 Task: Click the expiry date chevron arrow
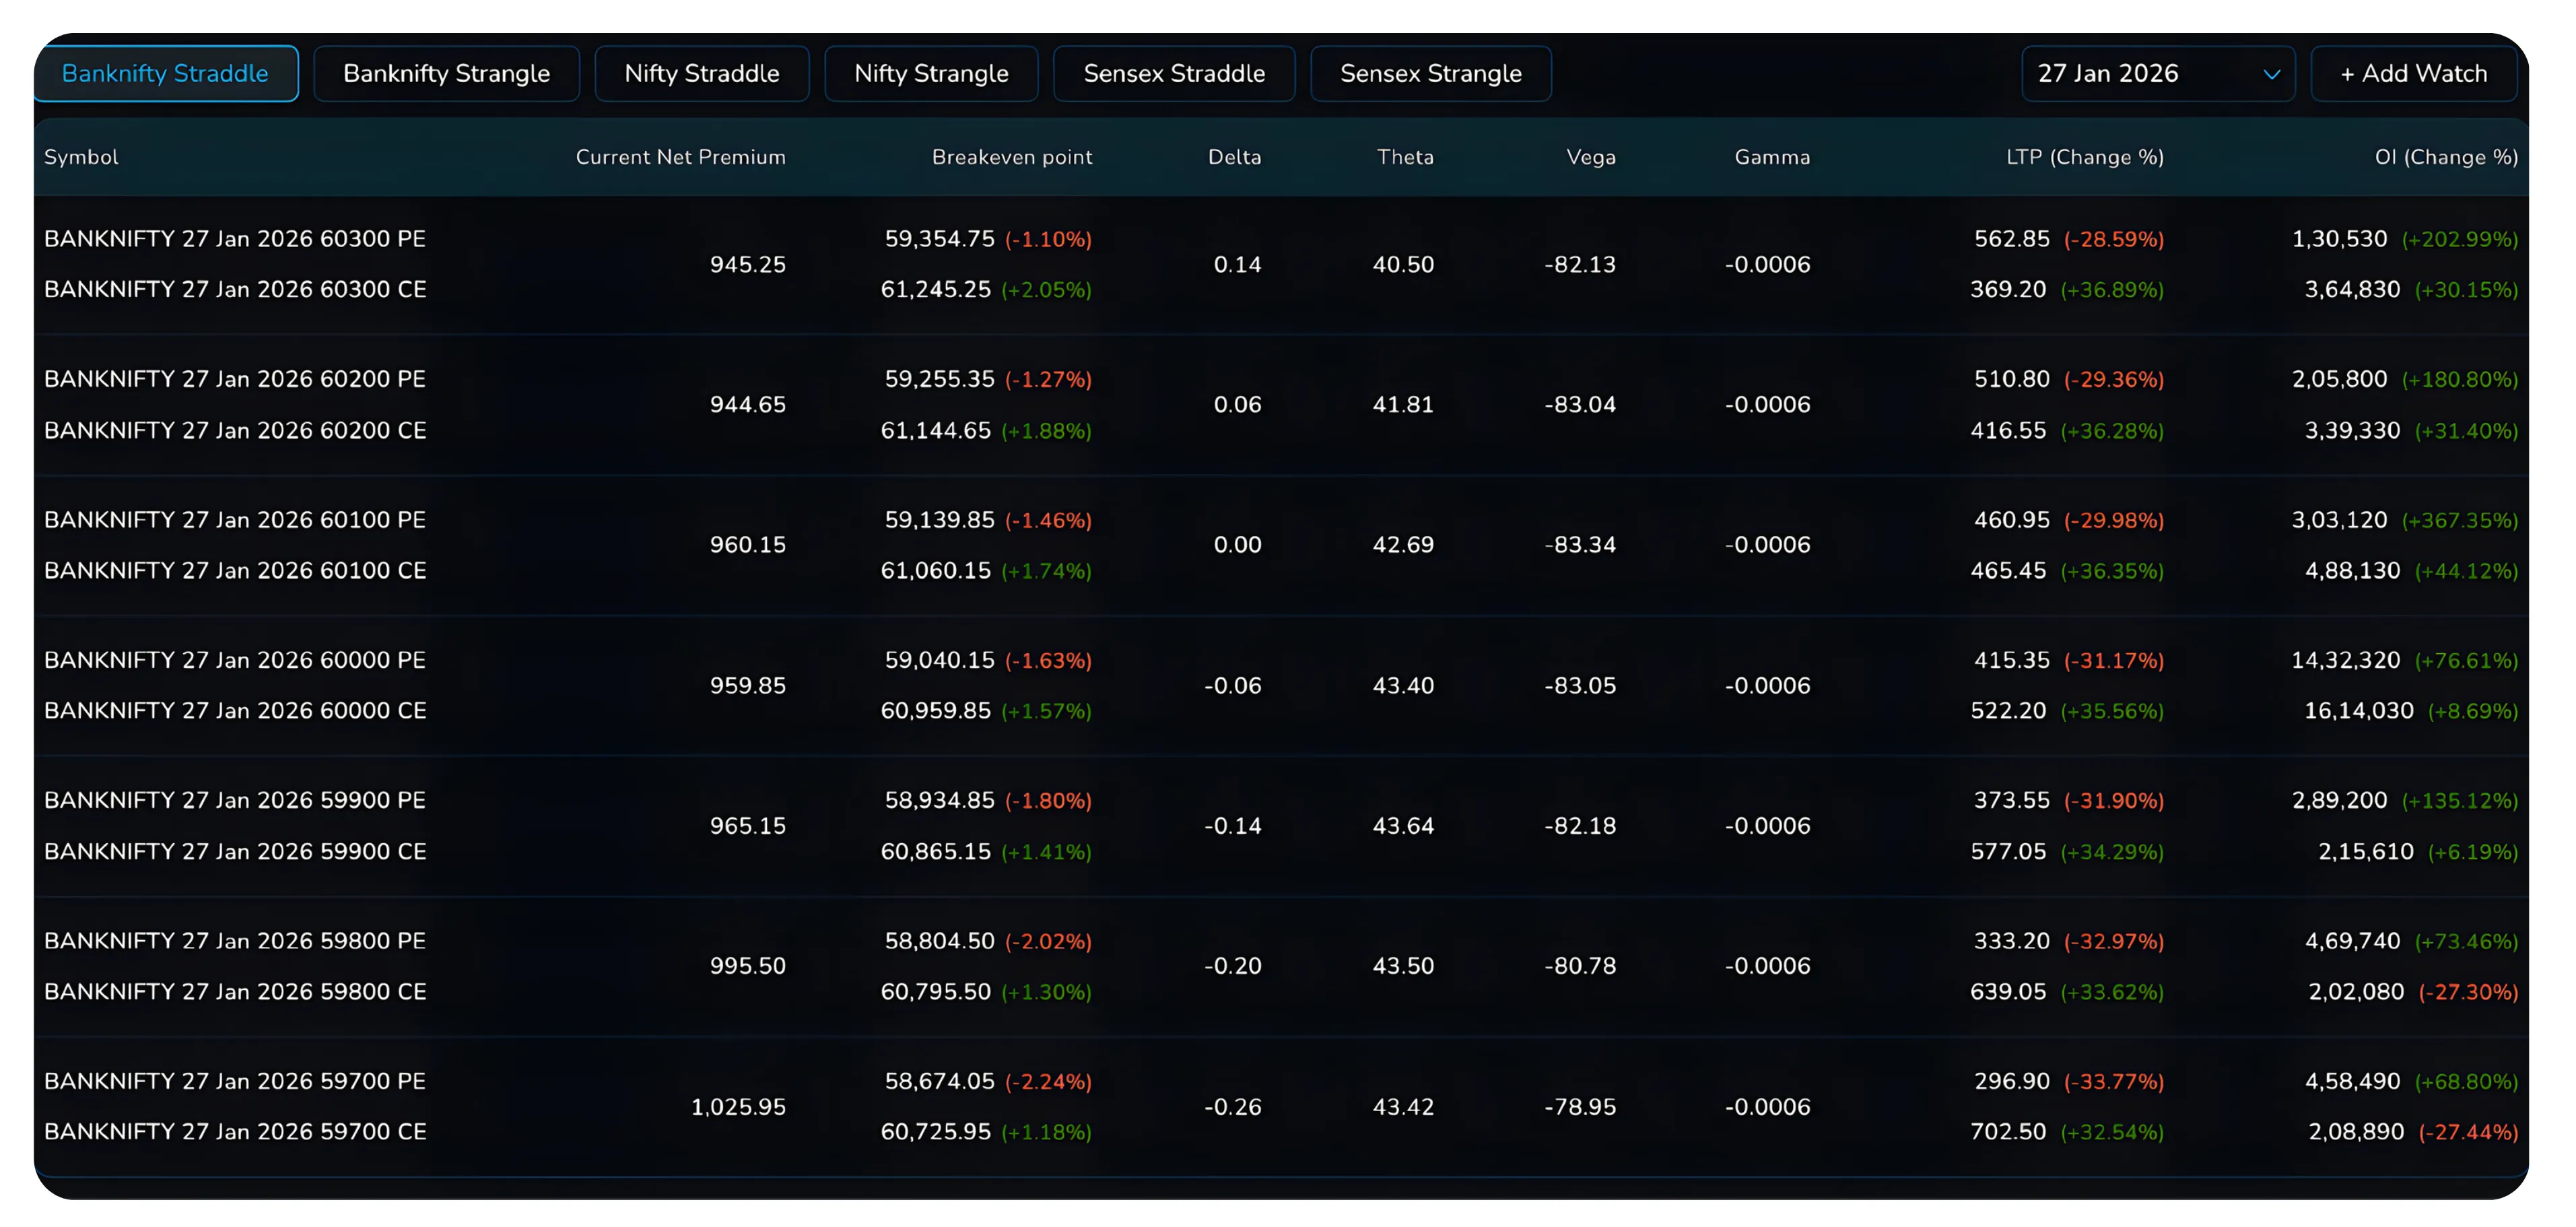pyautogui.click(x=2270, y=73)
